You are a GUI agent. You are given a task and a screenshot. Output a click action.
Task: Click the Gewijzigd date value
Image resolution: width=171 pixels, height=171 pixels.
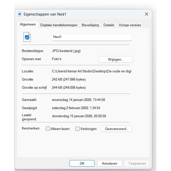click(x=76, y=108)
